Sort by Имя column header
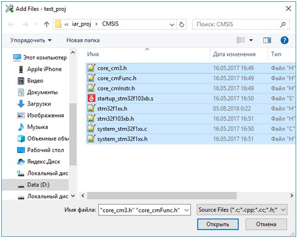 (x=93, y=54)
